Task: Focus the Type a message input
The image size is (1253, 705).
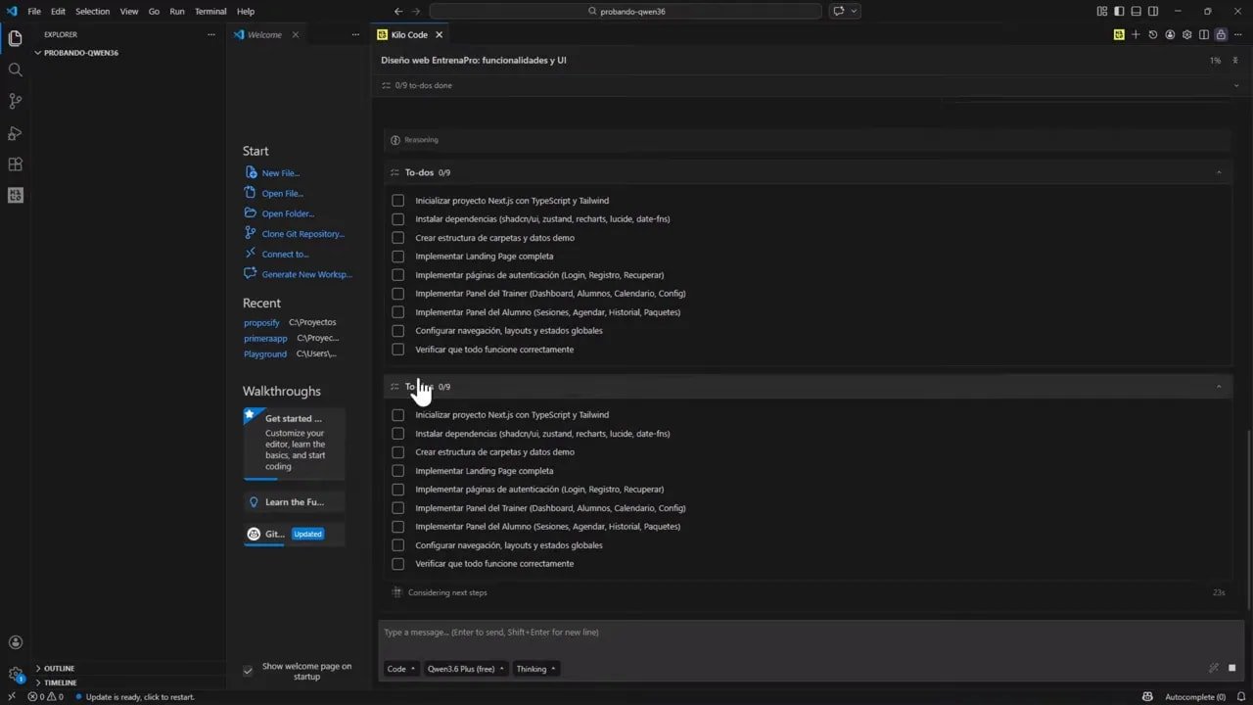Action: click(x=811, y=633)
